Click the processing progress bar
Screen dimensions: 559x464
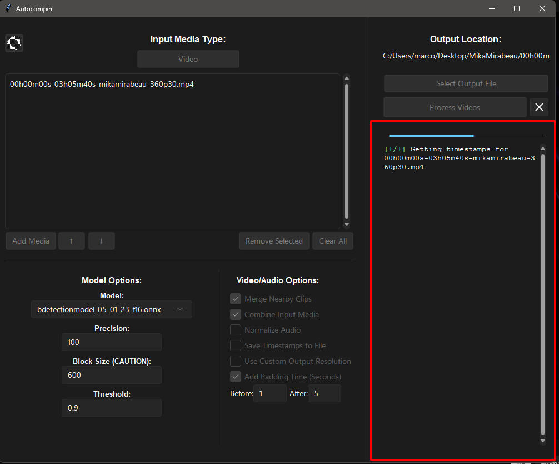466,135
